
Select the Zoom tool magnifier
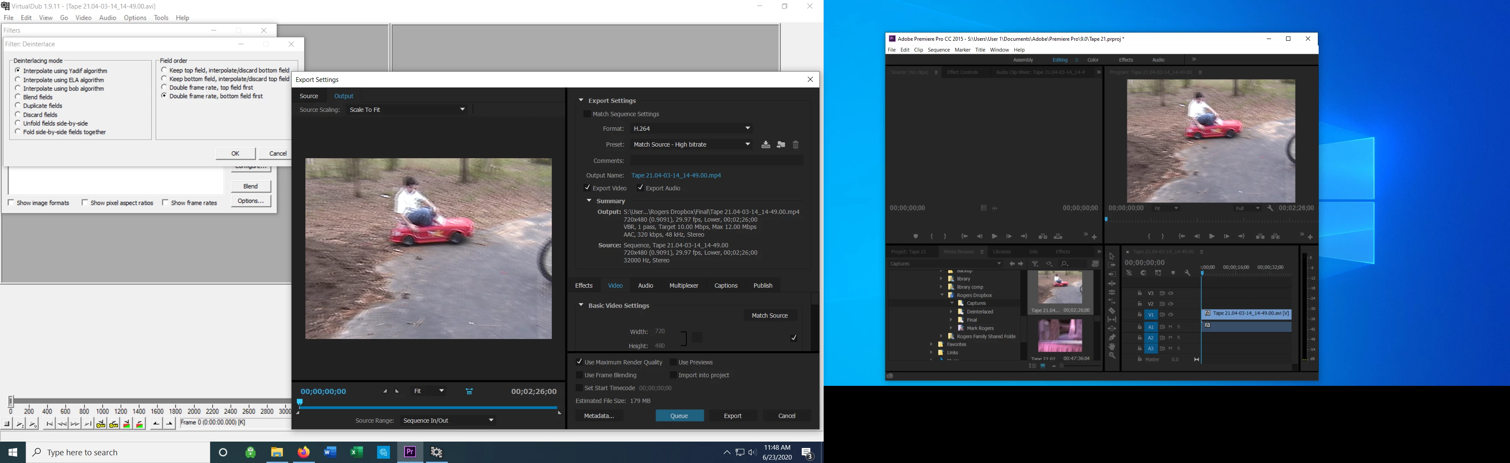[1112, 356]
